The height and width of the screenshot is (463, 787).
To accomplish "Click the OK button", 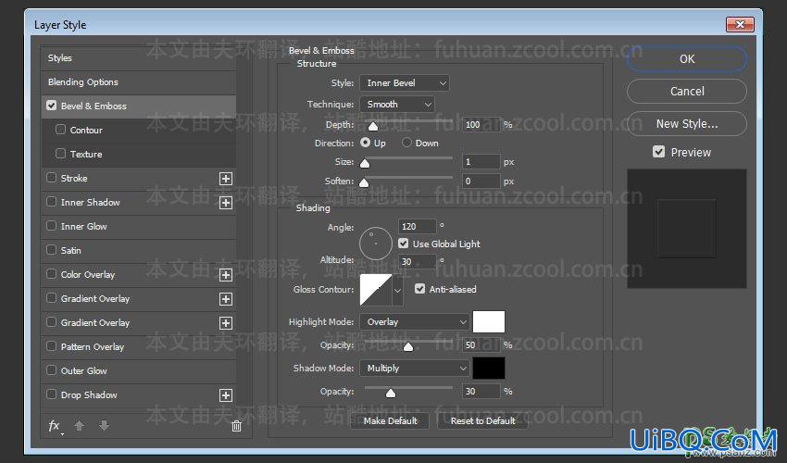I will click(x=687, y=58).
